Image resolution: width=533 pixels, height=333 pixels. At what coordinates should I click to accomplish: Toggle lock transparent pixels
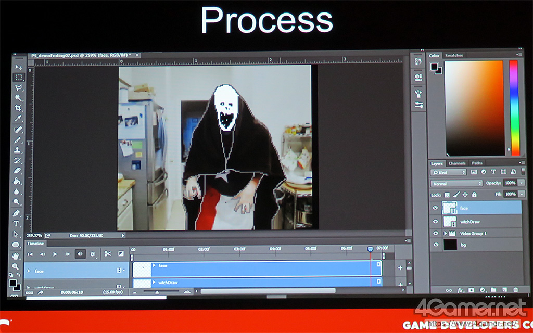pos(447,195)
